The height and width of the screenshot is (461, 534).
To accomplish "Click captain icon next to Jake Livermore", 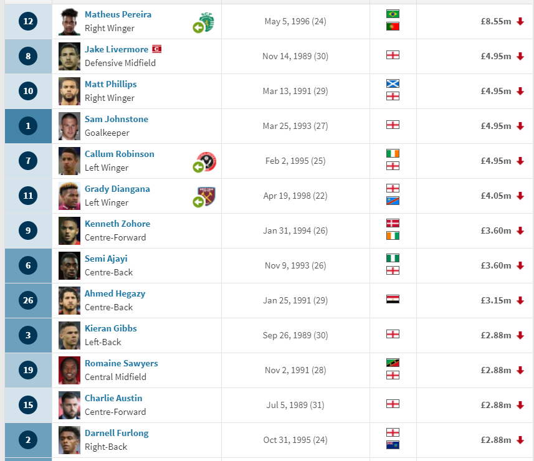I will (x=156, y=49).
